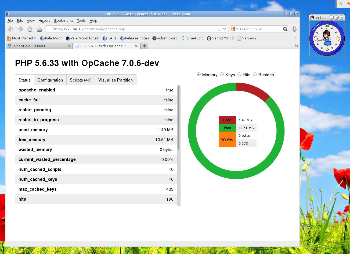Viewport: 350px width, 254px height.
Task: Open the search engine selector dropdown
Action: [235, 29]
